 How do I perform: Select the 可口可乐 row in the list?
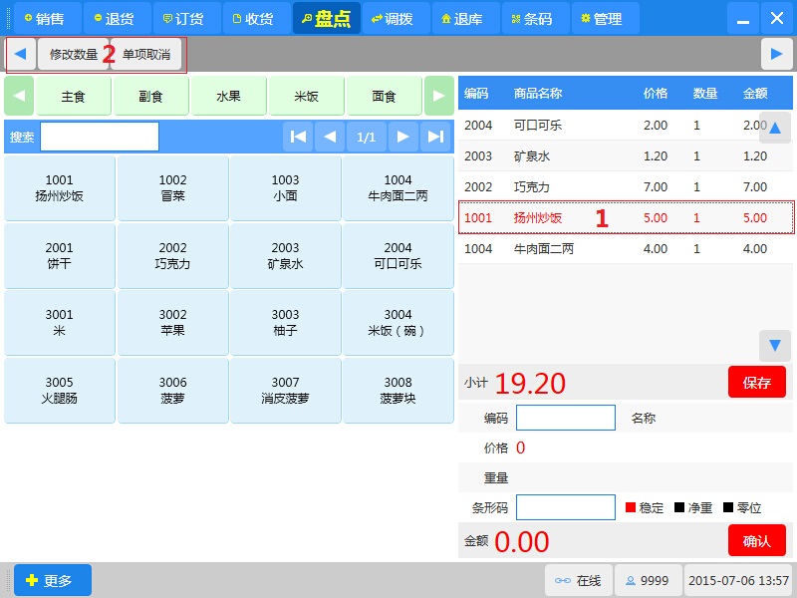pyautogui.click(x=626, y=126)
